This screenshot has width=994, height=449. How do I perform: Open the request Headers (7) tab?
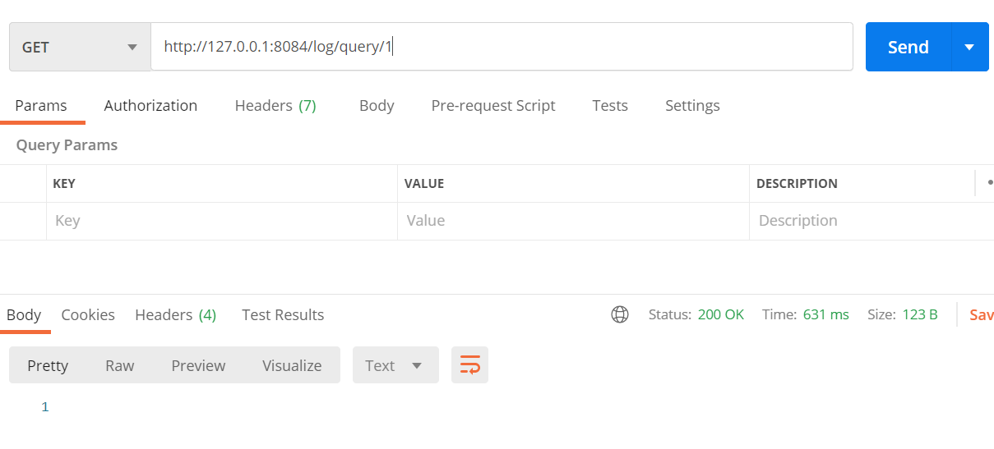coord(275,105)
